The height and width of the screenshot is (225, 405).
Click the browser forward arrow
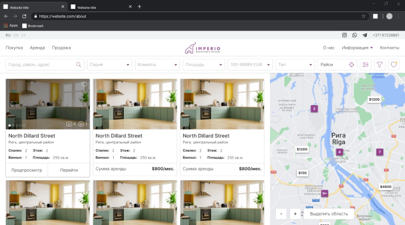point(15,16)
